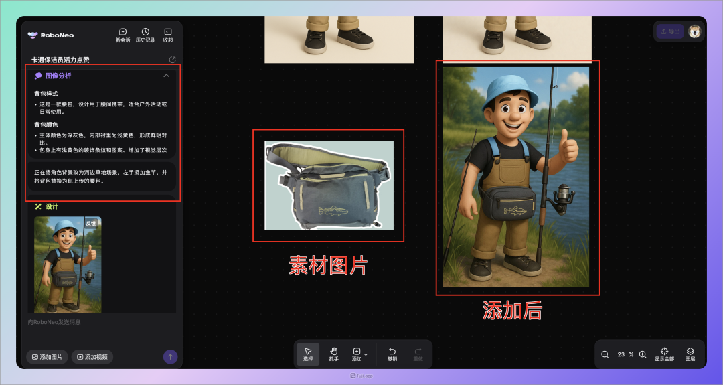
Task: Zoom out with the minus magnifier
Action: click(605, 354)
